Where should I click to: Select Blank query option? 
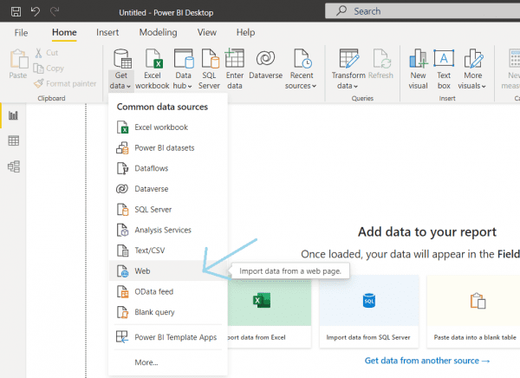pyautogui.click(x=168, y=312)
